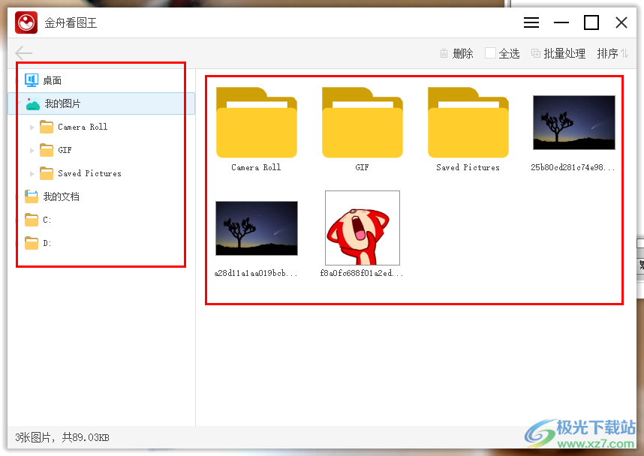Close the 金舟看图王 window
The height and width of the screenshot is (456, 644).
(x=621, y=22)
